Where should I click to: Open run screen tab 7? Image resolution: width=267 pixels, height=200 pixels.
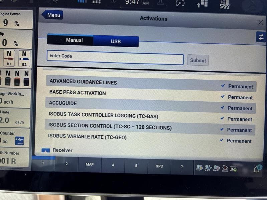pos(182,167)
